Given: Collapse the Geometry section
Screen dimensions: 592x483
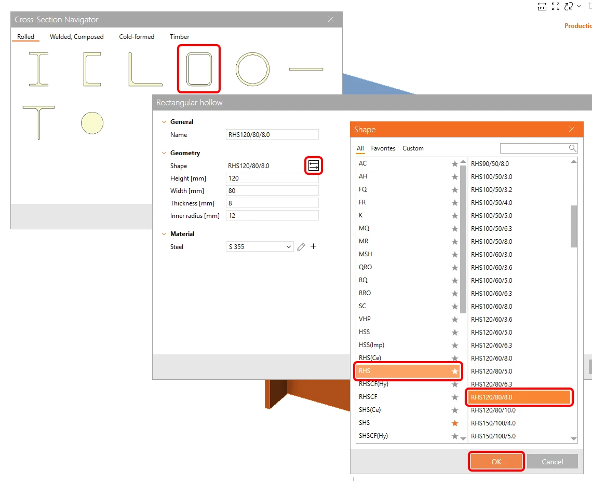Looking at the screenshot, I should [164, 153].
